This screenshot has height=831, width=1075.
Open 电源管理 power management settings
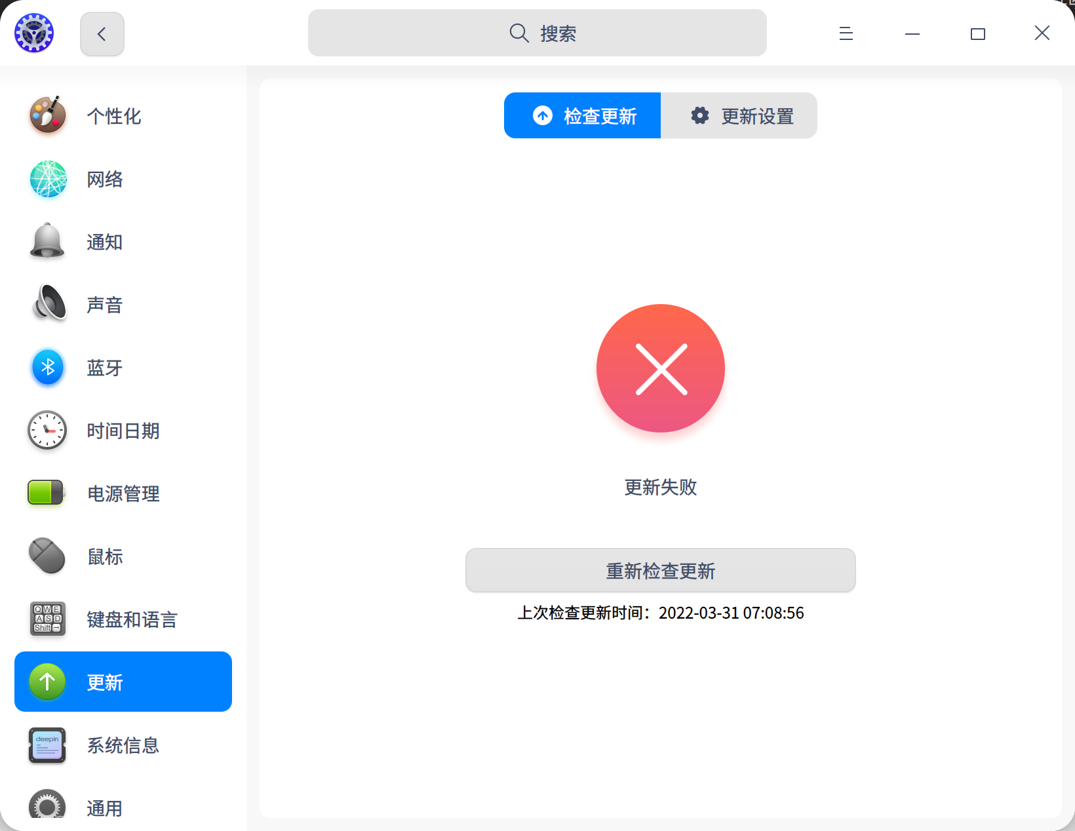pyautogui.click(x=123, y=493)
